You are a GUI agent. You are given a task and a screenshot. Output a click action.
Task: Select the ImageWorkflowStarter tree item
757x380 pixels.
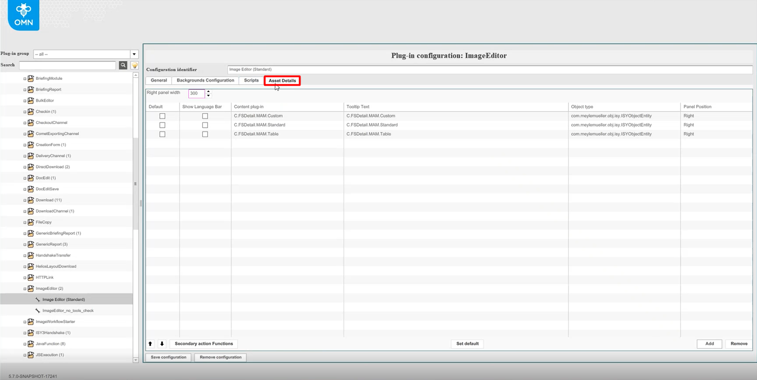coord(56,322)
